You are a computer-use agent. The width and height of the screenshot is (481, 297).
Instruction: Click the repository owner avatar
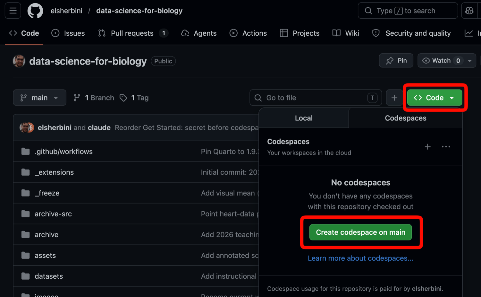click(19, 61)
